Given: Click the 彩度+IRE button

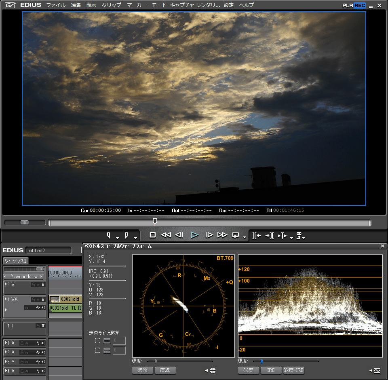Looking at the screenshot, I should point(294,370).
